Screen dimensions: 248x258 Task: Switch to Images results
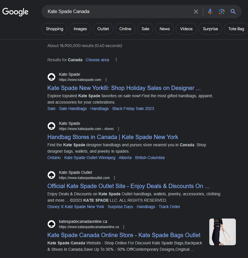point(80,29)
